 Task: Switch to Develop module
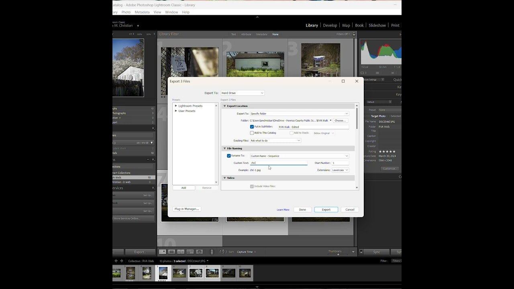[330, 25]
